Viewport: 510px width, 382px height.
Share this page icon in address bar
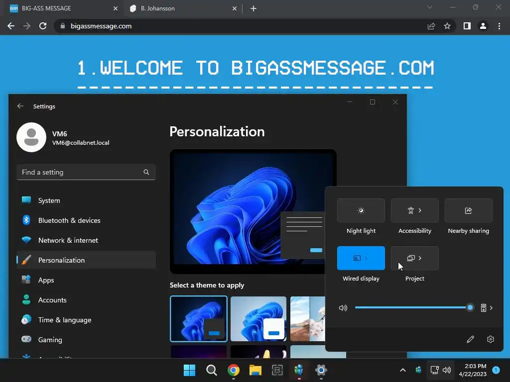point(431,26)
